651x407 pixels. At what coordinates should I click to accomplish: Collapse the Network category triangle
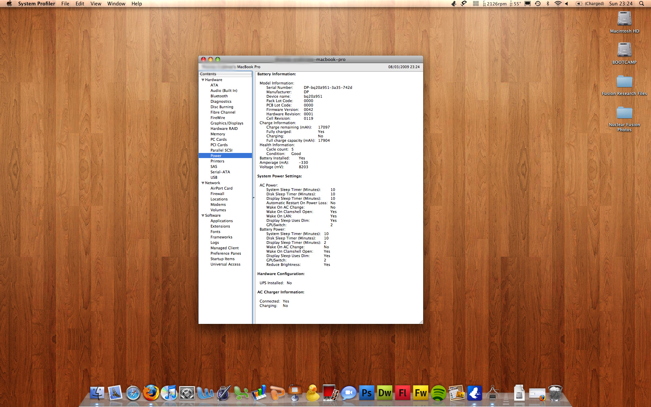[x=203, y=183]
